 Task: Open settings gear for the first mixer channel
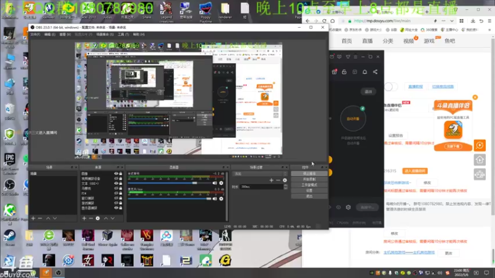222,183
